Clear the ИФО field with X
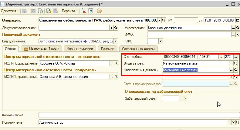 (238, 35)
